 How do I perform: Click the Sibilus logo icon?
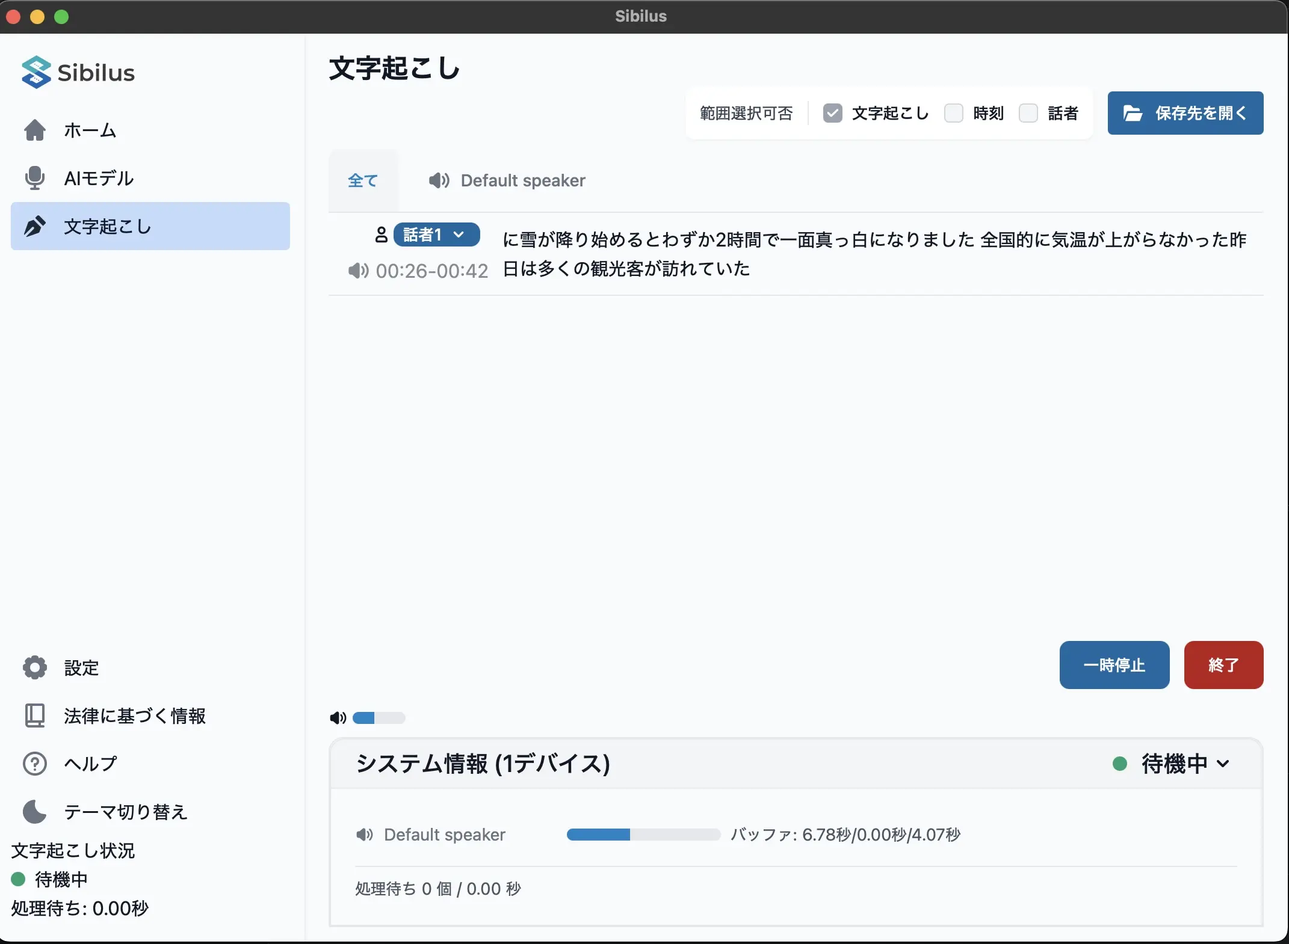click(36, 72)
